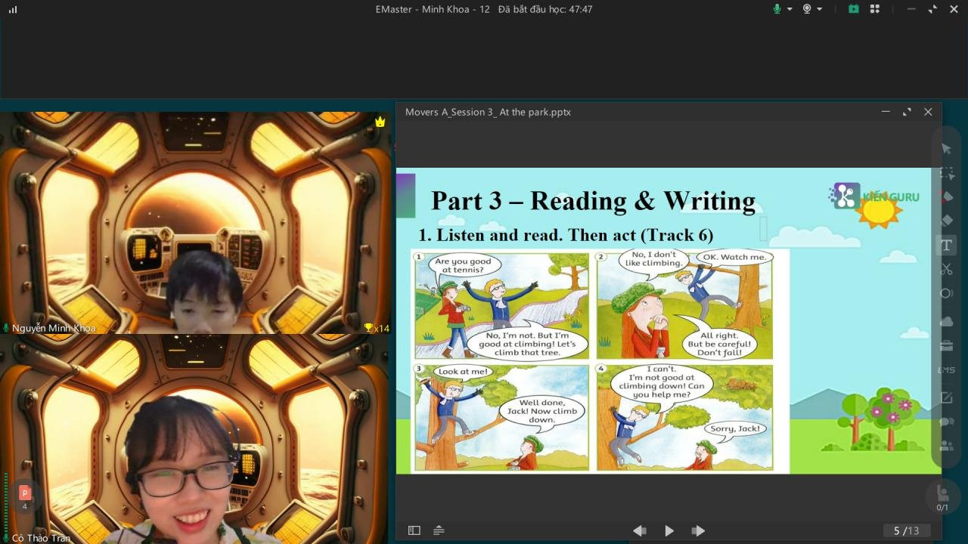Mute the microphone
The width and height of the screenshot is (968, 544).
777,9
